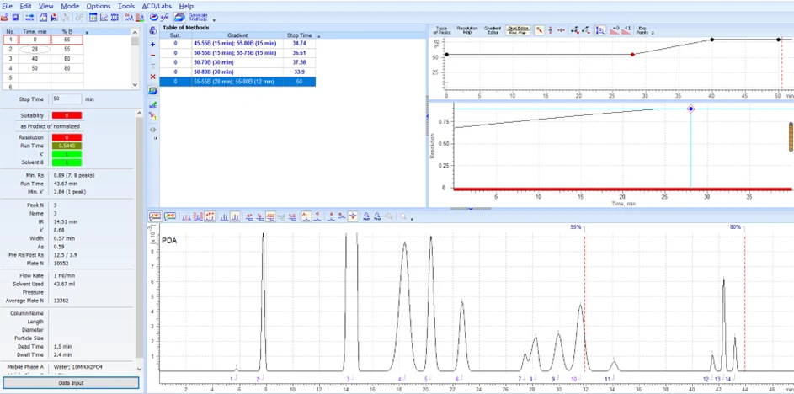Toggle the boxed chromatogram points icon

click(210, 216)
